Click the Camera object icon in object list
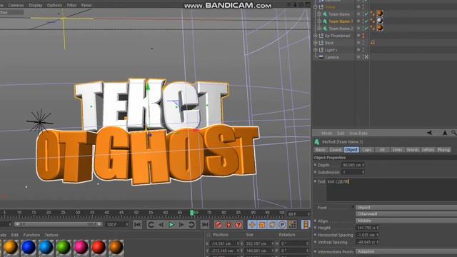Image resolution: width=457 pixels, height=257 pixels. 321,57
